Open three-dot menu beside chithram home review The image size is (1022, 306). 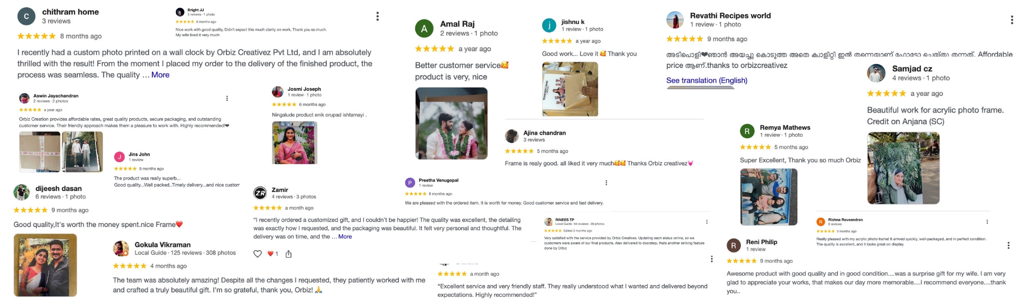pos(378,16)
